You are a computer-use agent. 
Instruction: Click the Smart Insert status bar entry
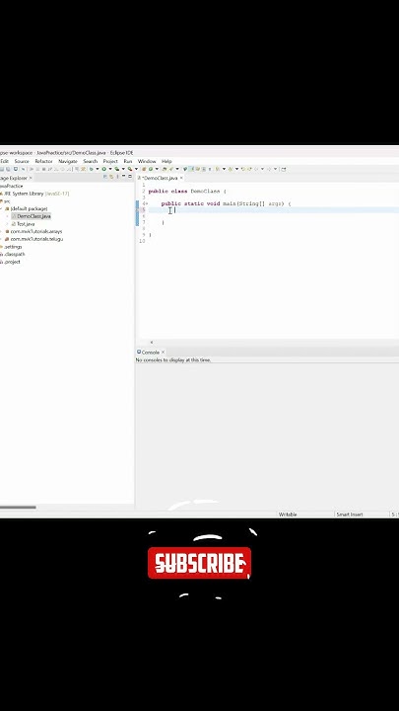(x=349, y=514)
